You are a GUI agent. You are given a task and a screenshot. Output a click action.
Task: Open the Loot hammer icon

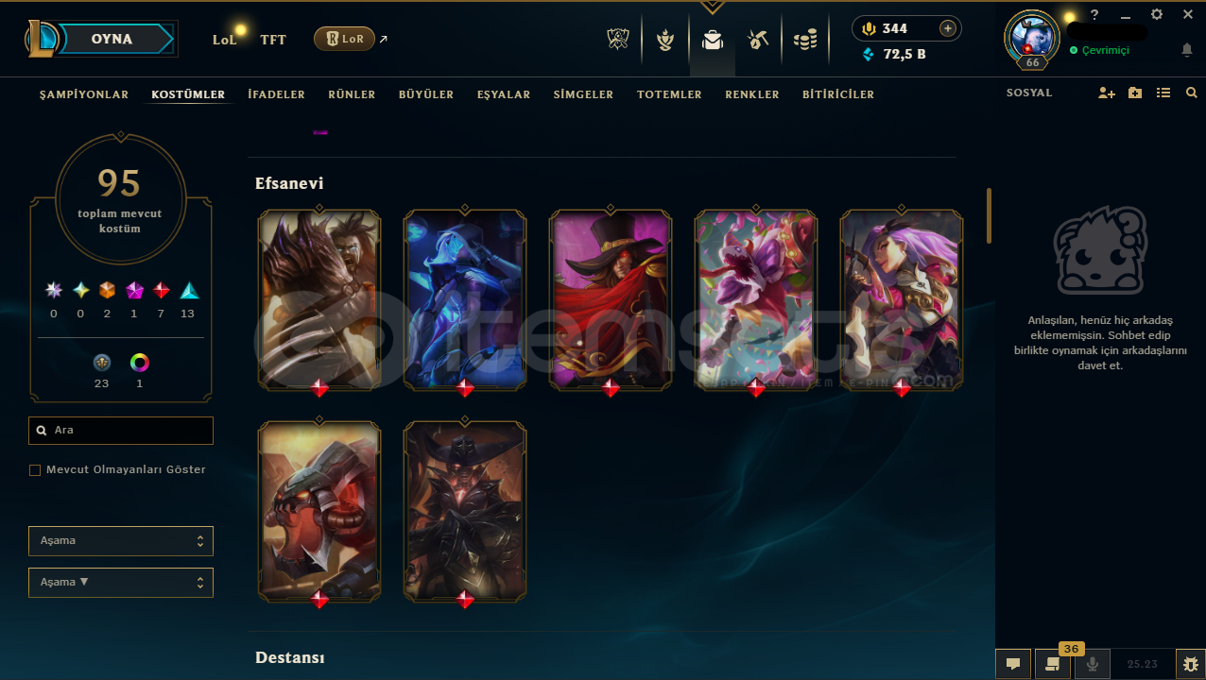click(x=758, y=40)
